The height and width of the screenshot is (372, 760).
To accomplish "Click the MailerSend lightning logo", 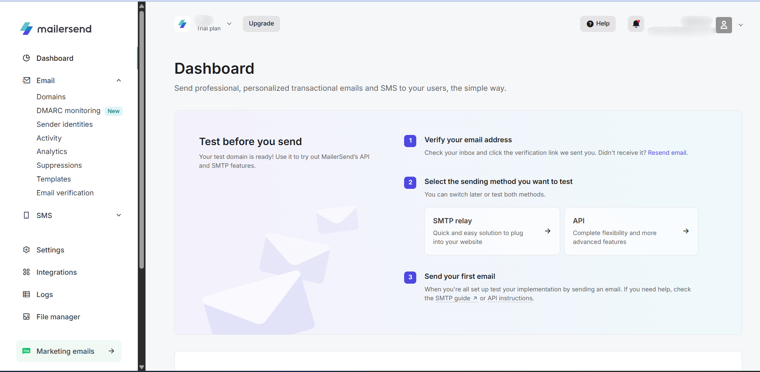I will pos(26,28).
